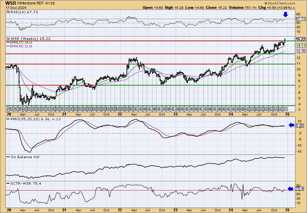Click the black line swatch beside PMO label
The height and width of the screenshot is (213, 307).
[8, 119]
